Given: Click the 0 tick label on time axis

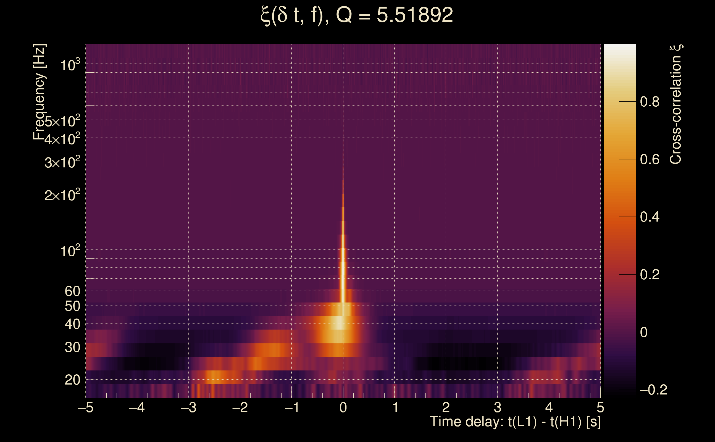Looking at the screenshot, I should 343,408.
